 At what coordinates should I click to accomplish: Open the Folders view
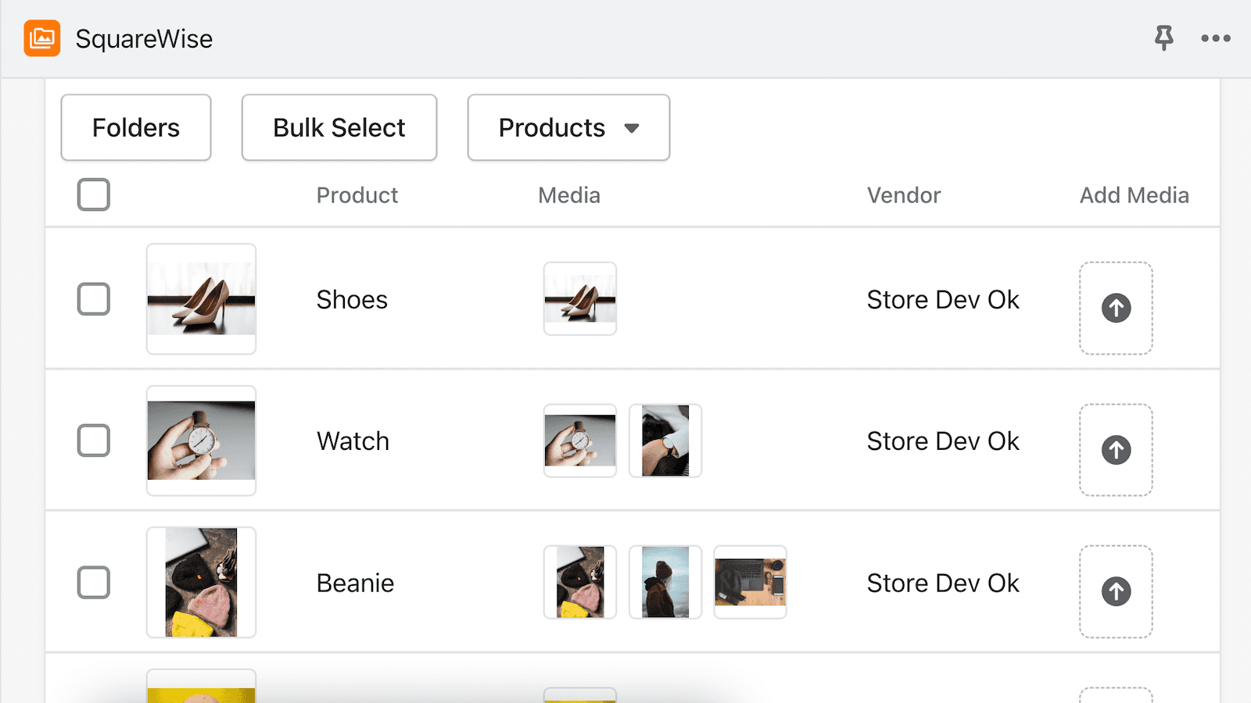click(135, 127)
